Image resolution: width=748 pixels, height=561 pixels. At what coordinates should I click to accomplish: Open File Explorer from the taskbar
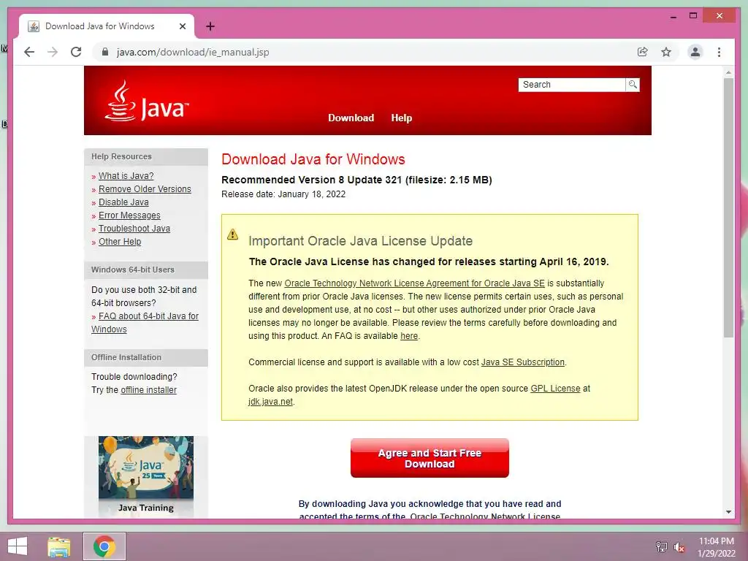point(58,546)
